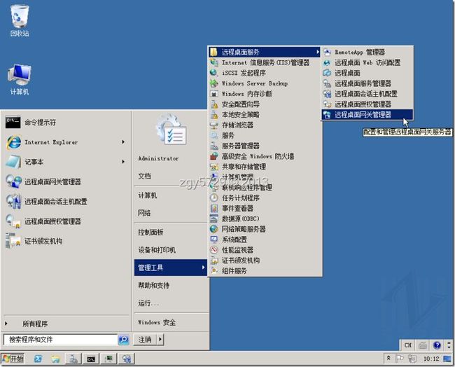Open 远程桌面授权管理器 in the 远程桌面服务 submenu
The height and width of the screenshot is (367, 455).
(367, 104)
